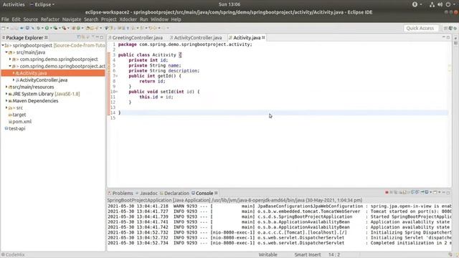Screen dimensions: 459x258
Task: Click the Coverage run toolbar icon
Action: [x=55, y=28]
